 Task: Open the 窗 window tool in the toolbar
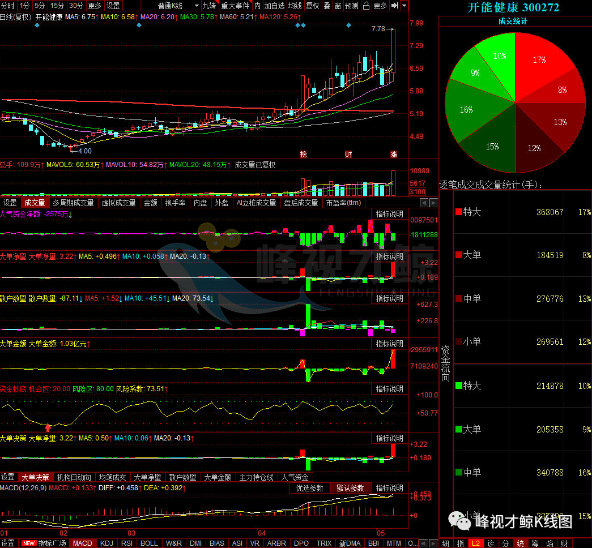point(338,6)
